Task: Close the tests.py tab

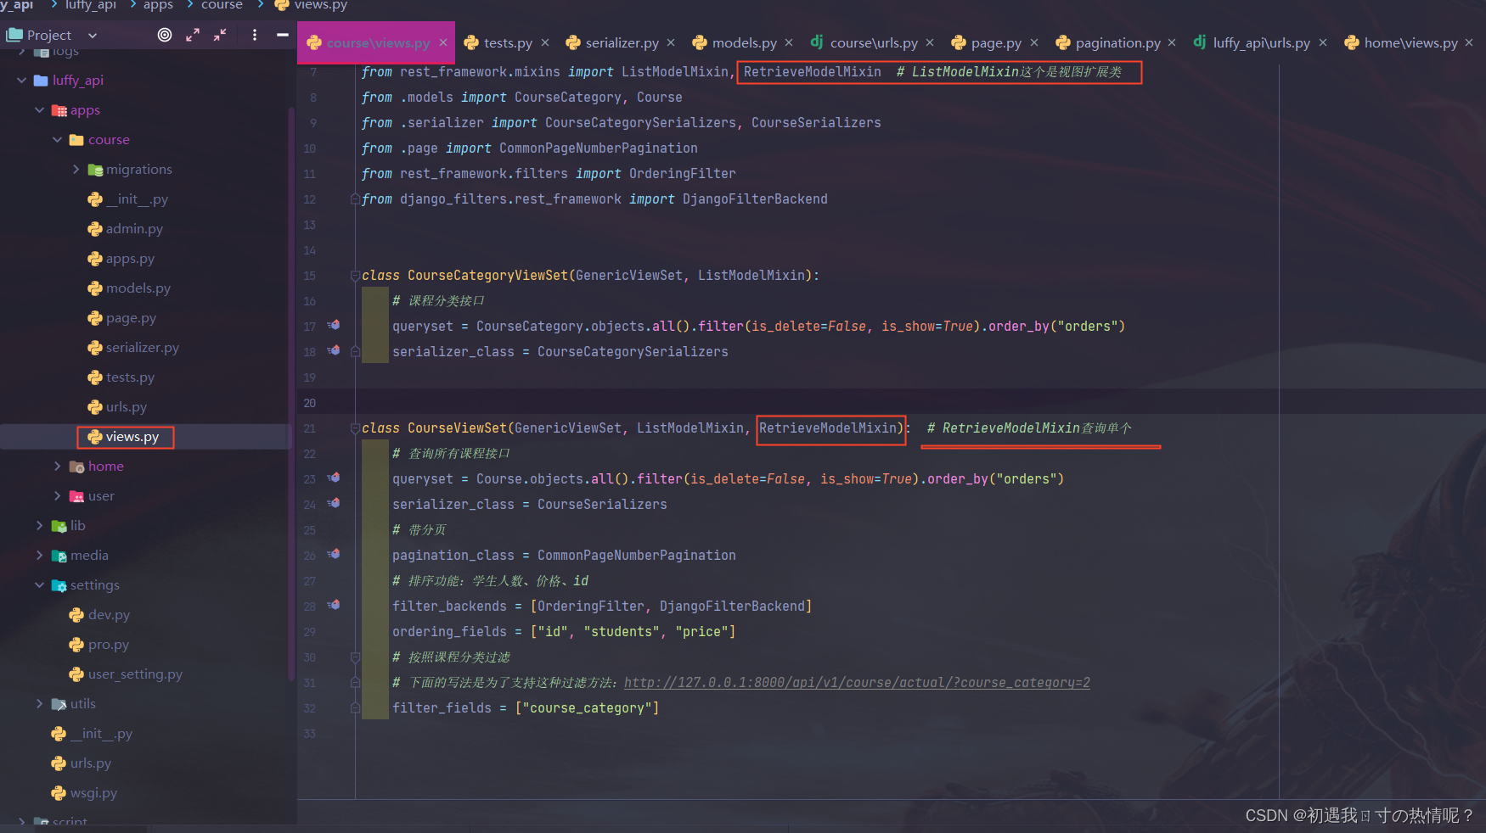Action: click(545, 42)
